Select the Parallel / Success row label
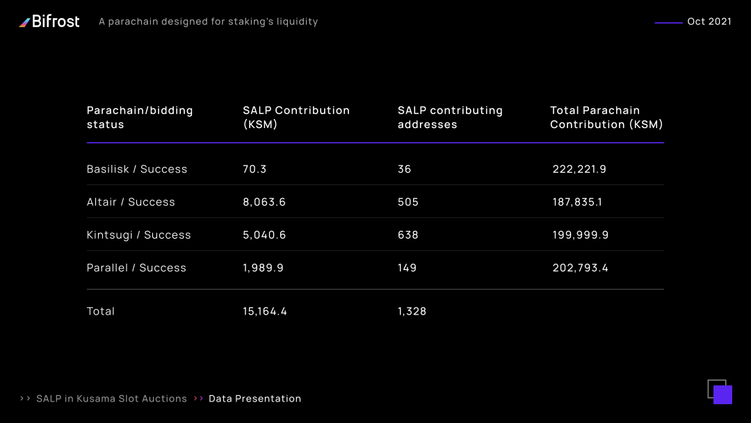The height and width of the screenshot is (423, 751). coord(136,268)
